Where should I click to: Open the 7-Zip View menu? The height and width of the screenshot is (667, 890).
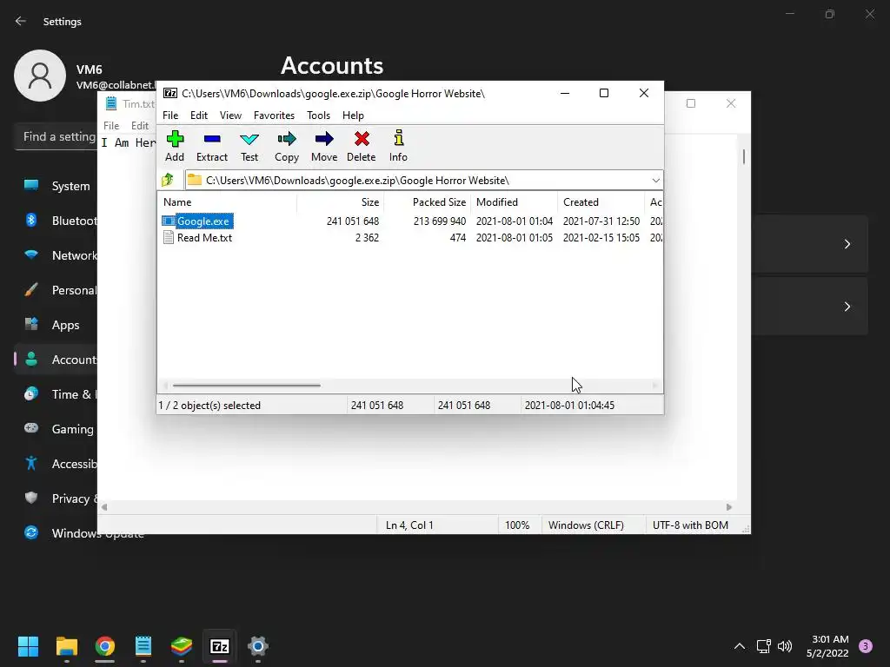230,116
